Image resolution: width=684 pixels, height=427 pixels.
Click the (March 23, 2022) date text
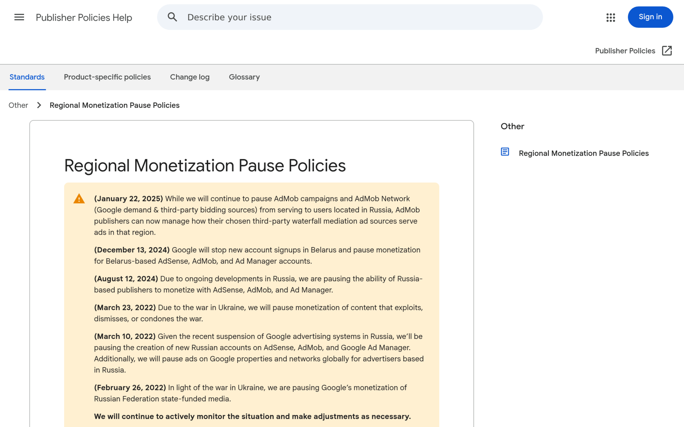pyautogui.click(x=125, y=308)
